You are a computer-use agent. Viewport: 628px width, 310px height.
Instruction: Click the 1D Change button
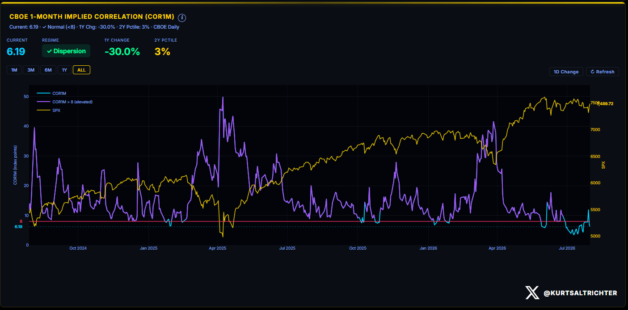pos(566,72)
